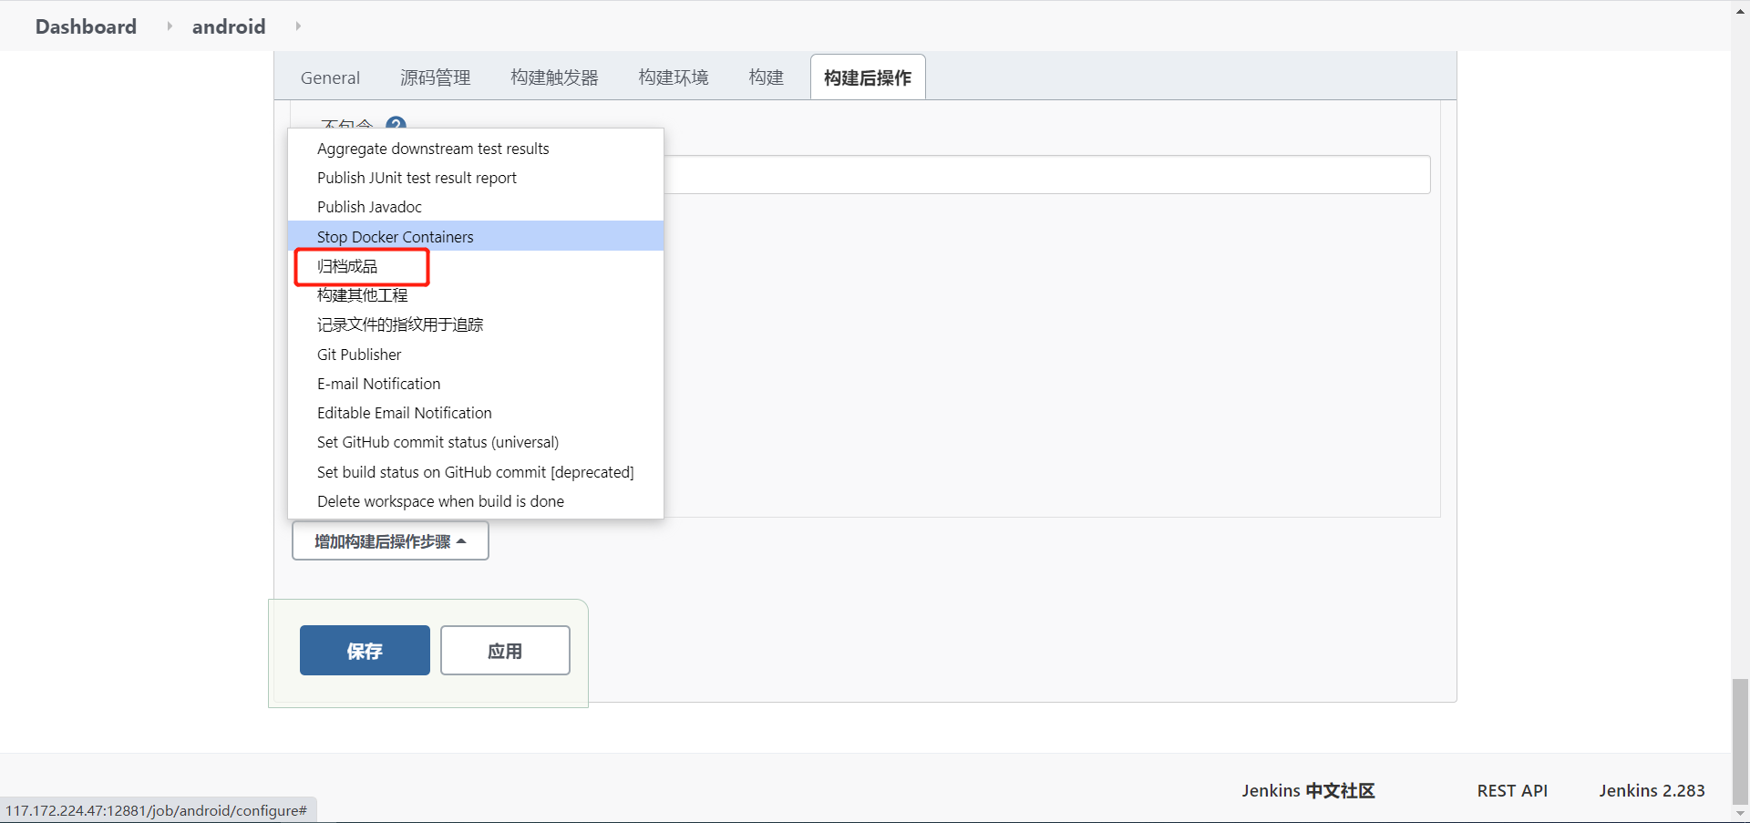1750x823 pixels.
Task: Click the blue help question mark icon
Action: pos(396,124)
